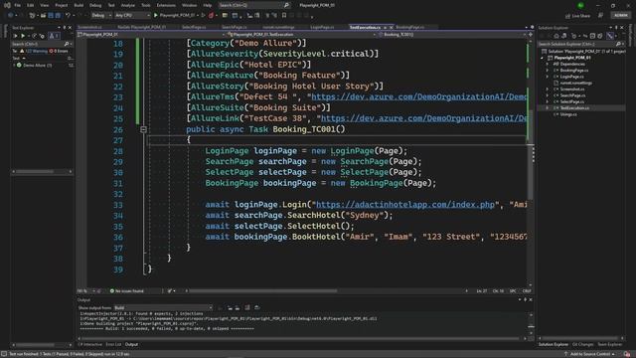This screenshot has height=358, width=636.
Task: Click Solution Explorer Home icon
Action: click(x=556, y=36)
